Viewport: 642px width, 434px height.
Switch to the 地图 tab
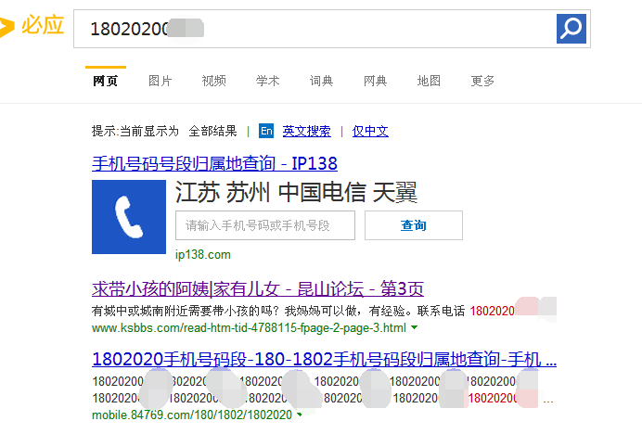pyautogui.click(x=429, y=82)
